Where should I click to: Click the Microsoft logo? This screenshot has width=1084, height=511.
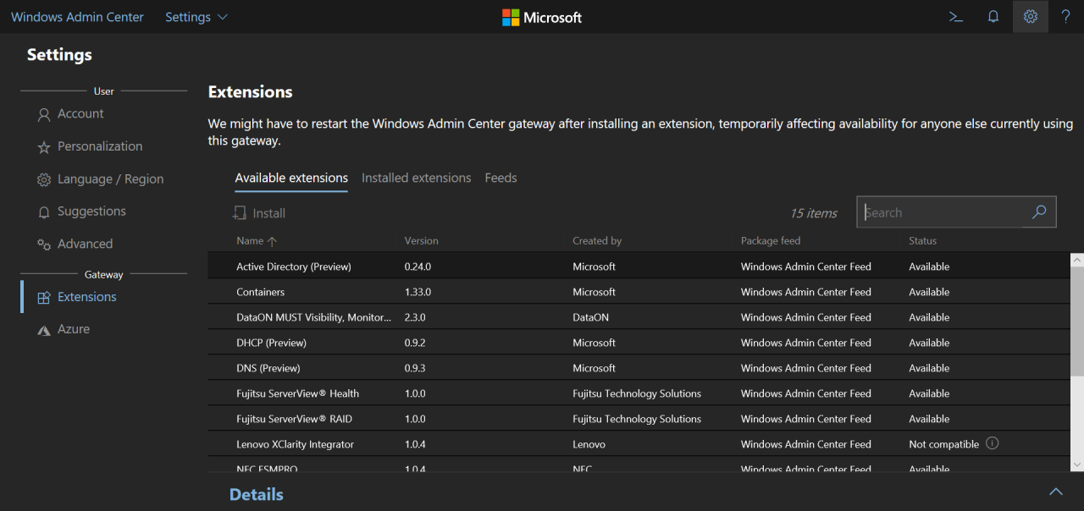542,17
